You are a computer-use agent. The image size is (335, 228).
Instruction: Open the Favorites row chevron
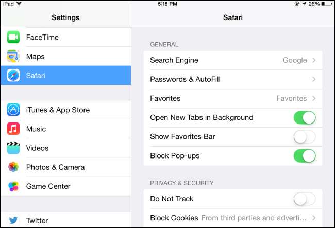[314, 99]
